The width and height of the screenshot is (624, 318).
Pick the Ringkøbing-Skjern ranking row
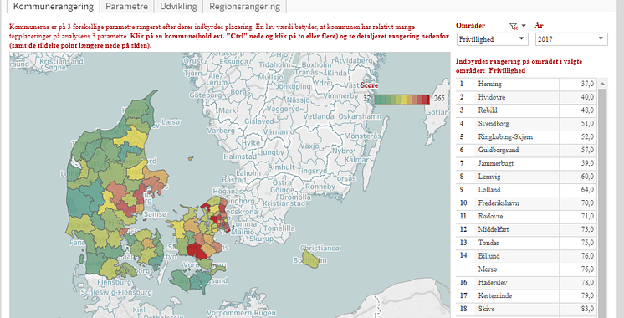[x=526, y=136]
